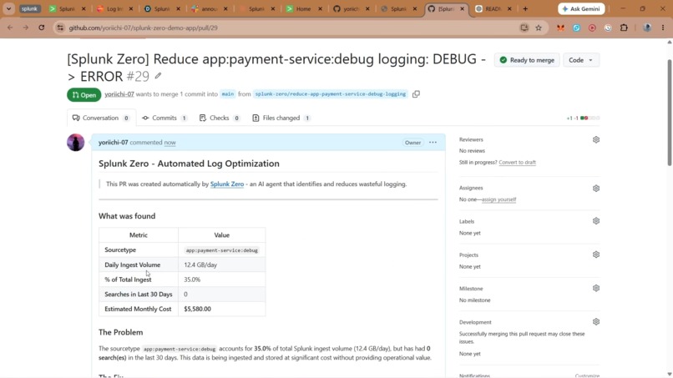Open the Code dropdown button
This screenshot has width=673, height=378.
tap(580, 60)
